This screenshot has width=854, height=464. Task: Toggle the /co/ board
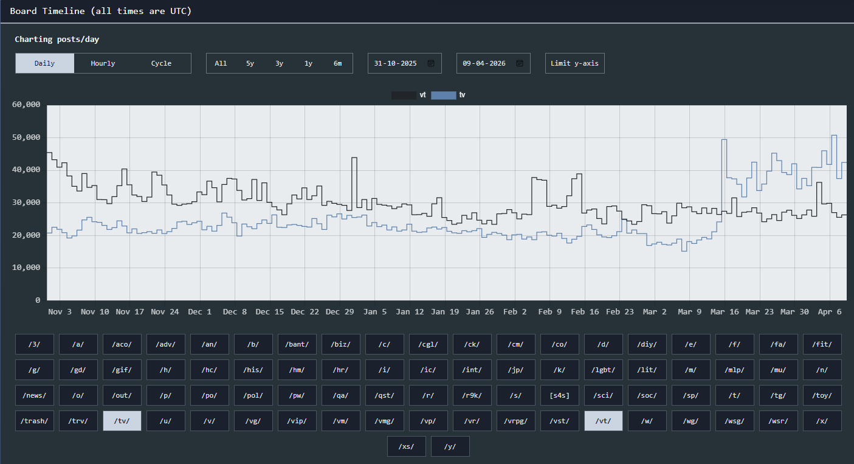coord(560,344)
